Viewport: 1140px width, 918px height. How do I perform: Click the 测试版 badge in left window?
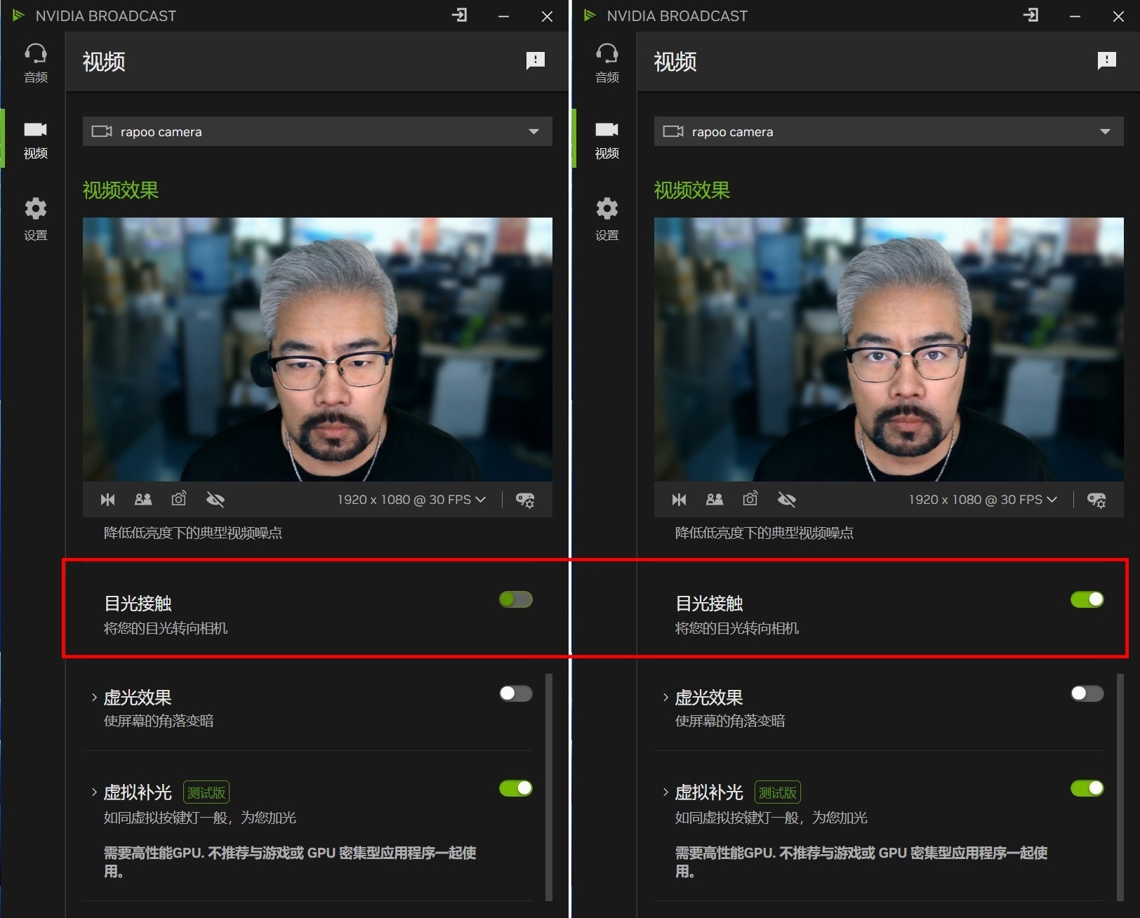[206, 792]
